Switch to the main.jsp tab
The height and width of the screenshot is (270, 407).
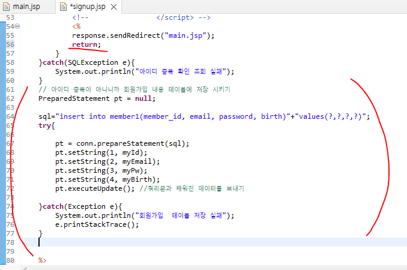coord(26,7)
